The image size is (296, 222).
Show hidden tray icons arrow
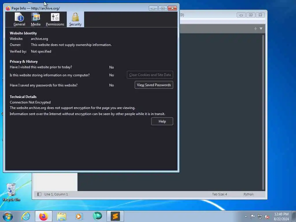coord(246,217)
